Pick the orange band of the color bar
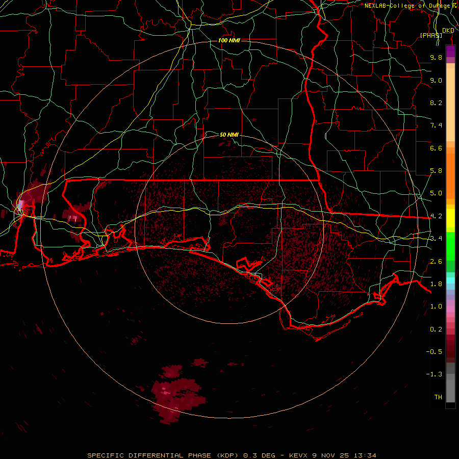 click(450, 175)
